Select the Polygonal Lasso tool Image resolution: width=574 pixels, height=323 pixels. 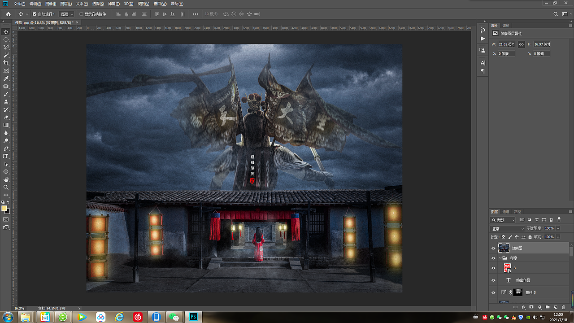(6, 47)
